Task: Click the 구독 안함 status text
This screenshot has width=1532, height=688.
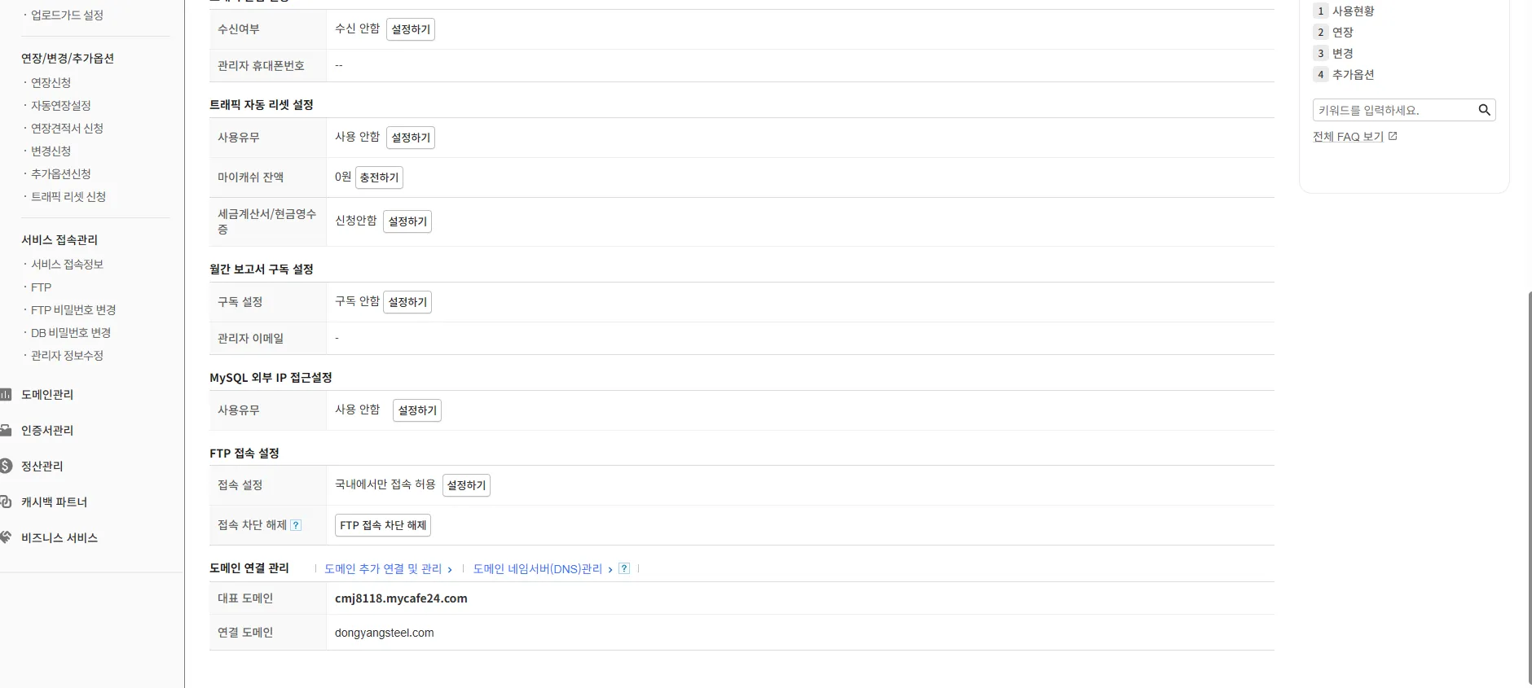Action: 358,301
